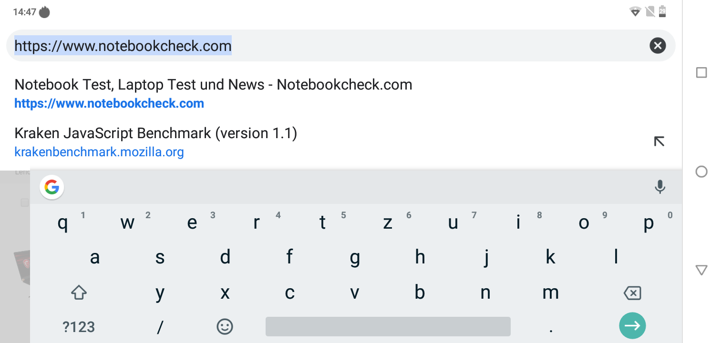Image resolution: width=721 pixels, height=343 pixels.
Task: Tap the green go arrow key
Action: (x=632, y=326)
